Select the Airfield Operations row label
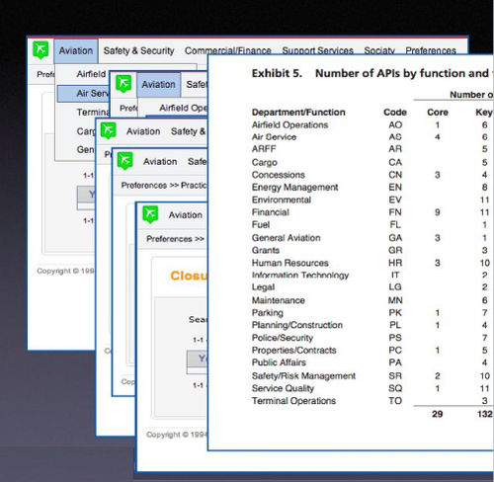 [289, 125]
